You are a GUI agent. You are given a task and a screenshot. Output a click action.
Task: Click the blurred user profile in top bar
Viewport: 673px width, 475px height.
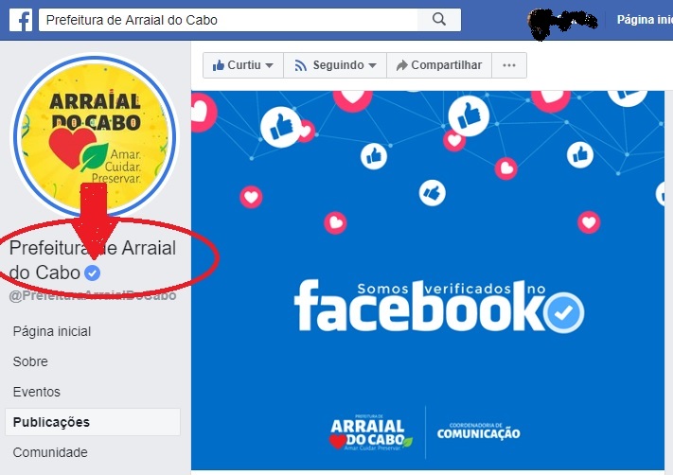pos(562,23)
